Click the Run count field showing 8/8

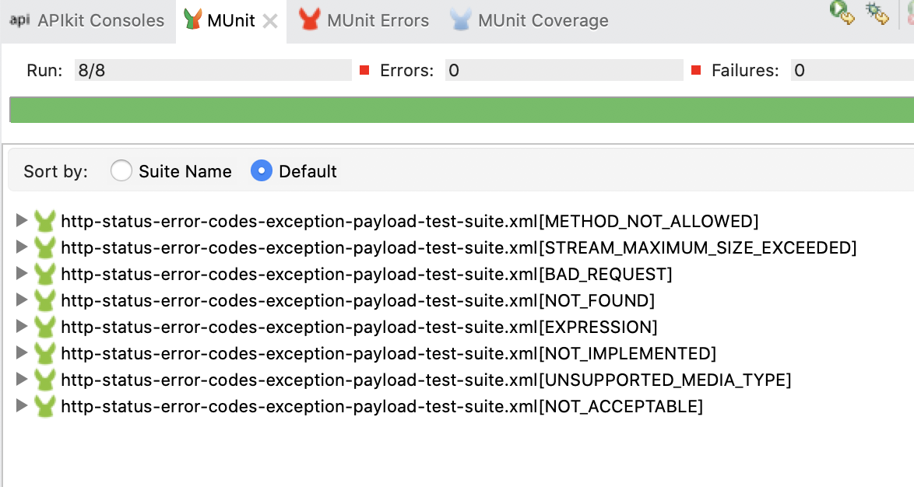212,71
